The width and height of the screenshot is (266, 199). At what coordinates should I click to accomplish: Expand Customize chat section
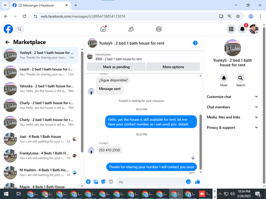point(232,97)
